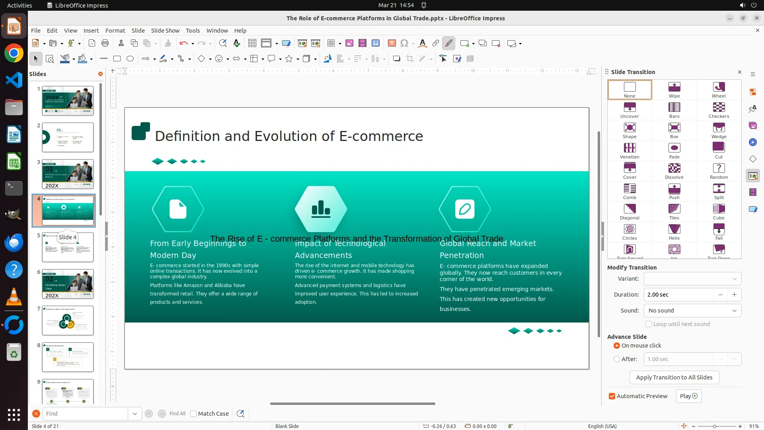Expand the Variant dropdown

pos(692,279)
